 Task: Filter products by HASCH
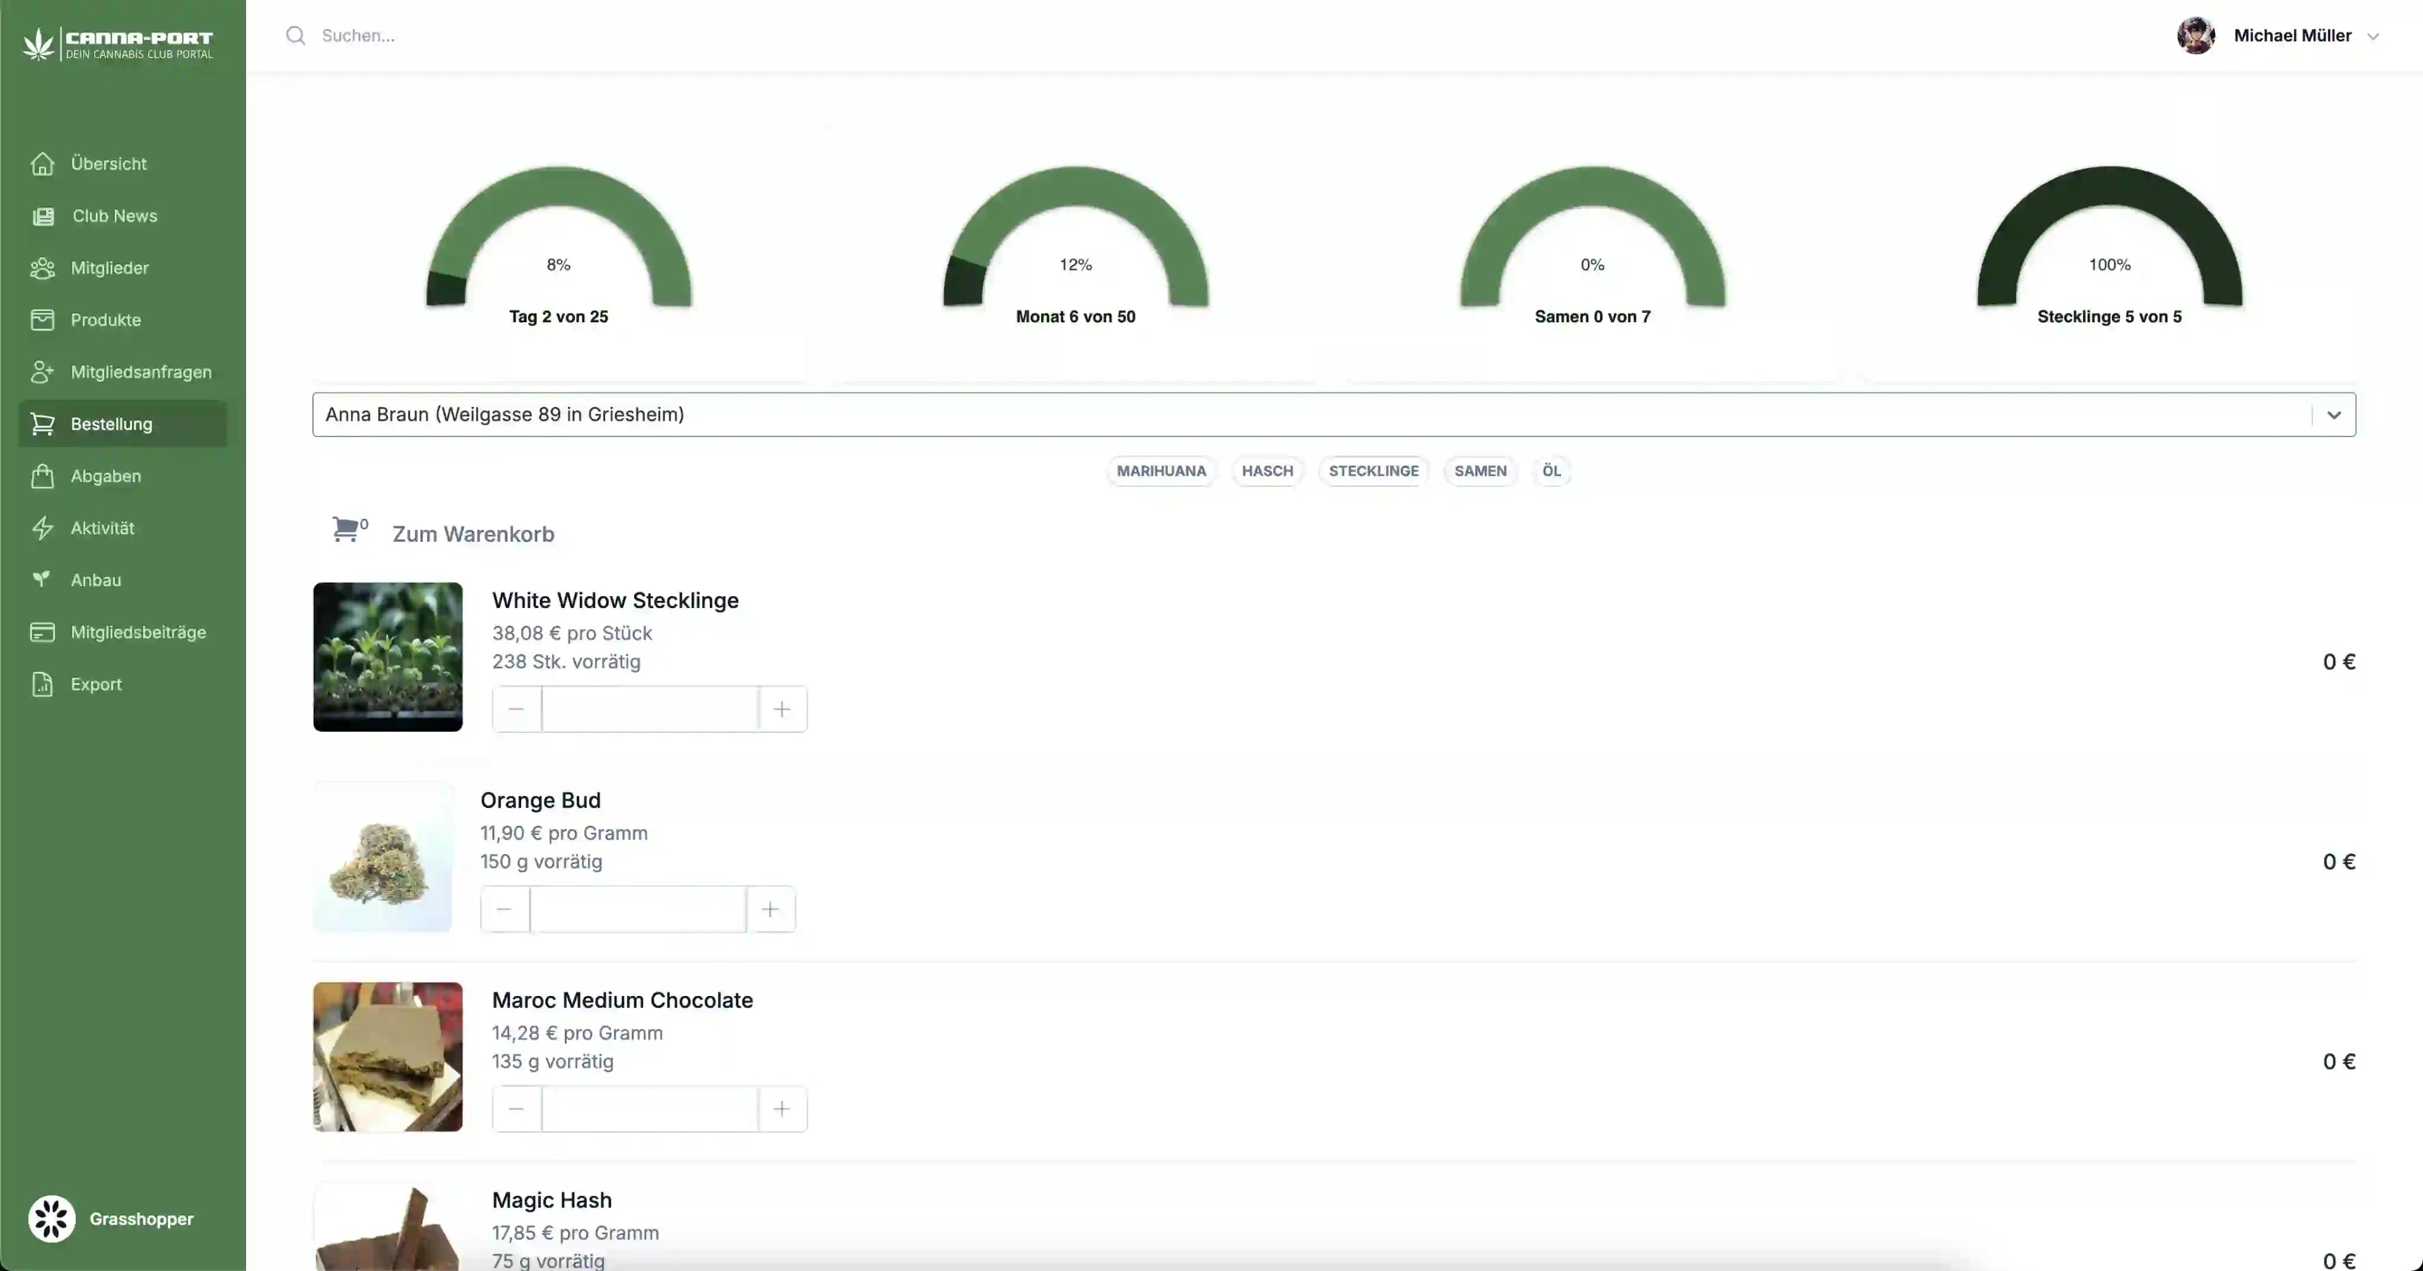click(x=1267, y=471)
